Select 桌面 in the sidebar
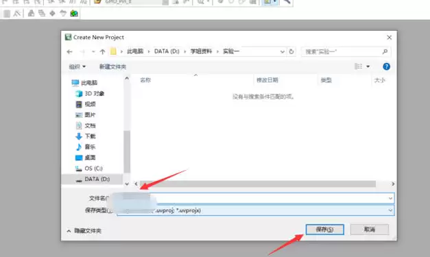 [90, 158]
